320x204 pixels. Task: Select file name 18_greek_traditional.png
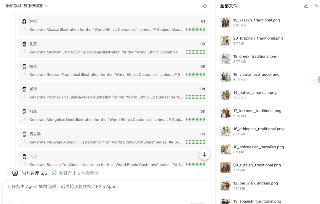pos(255,56)
